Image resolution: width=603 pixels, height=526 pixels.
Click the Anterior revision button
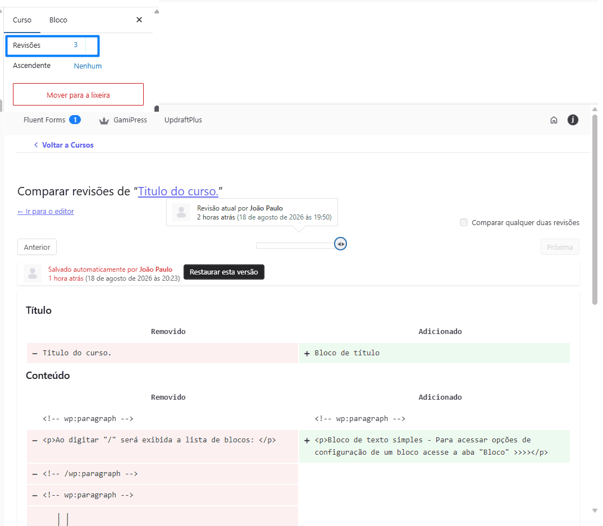click(37, 247)
